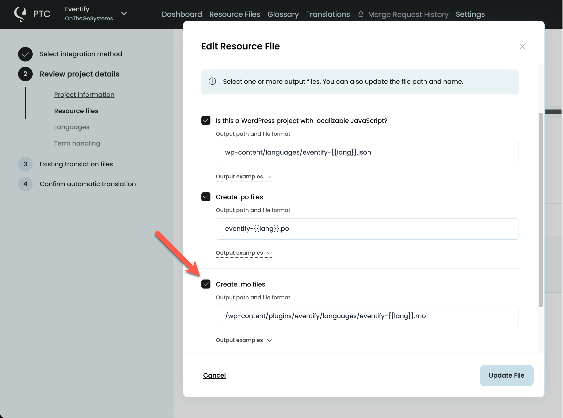Select step 3 circle for Existing translation files
Screen dimensions: 563x418
pyautogui.click(x=25, y=164)
